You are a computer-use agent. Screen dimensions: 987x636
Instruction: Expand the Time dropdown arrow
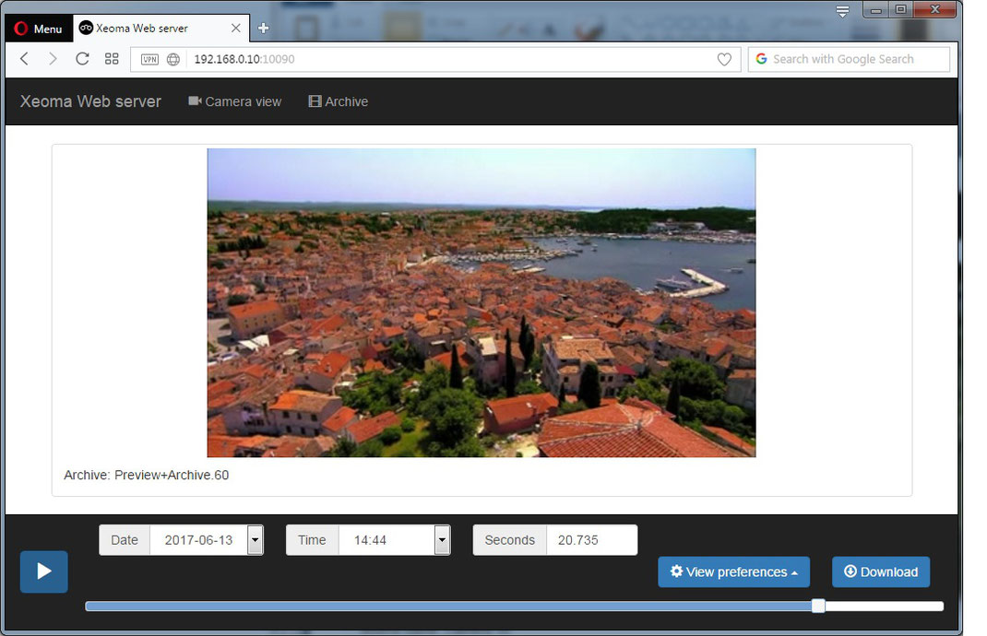[x=442, y=540]
